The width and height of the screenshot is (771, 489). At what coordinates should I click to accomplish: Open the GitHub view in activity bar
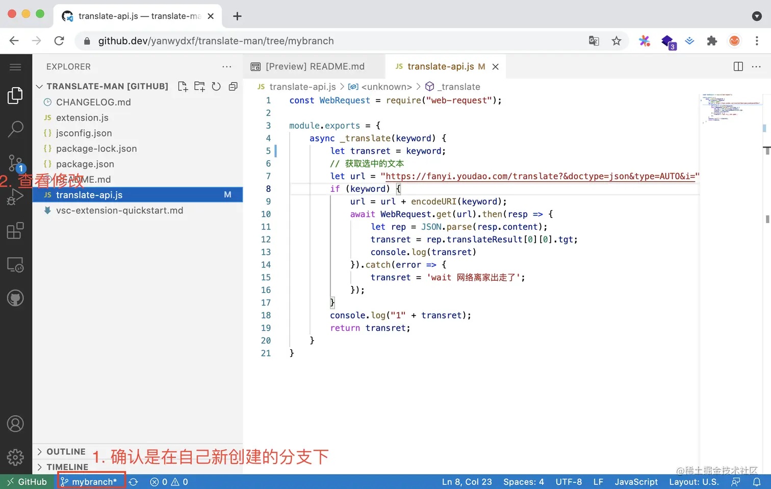pyautogui.click(x=15, y=298)
